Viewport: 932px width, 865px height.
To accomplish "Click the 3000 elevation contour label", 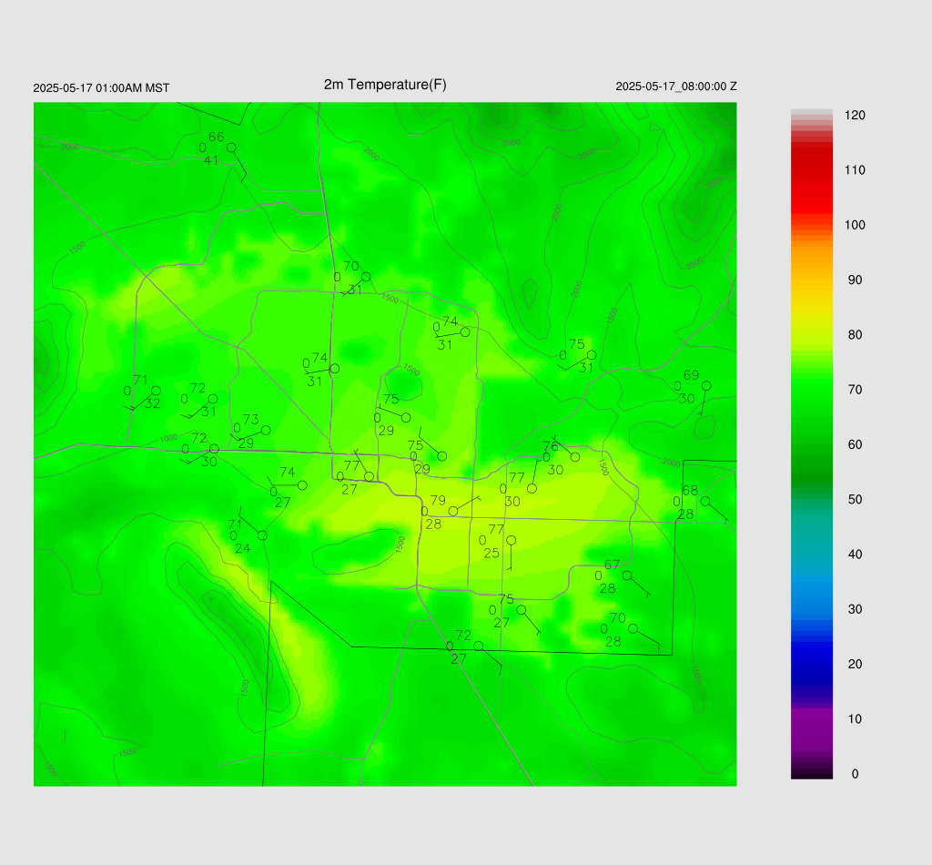I will pyautogui.click(x=586, y=154).
